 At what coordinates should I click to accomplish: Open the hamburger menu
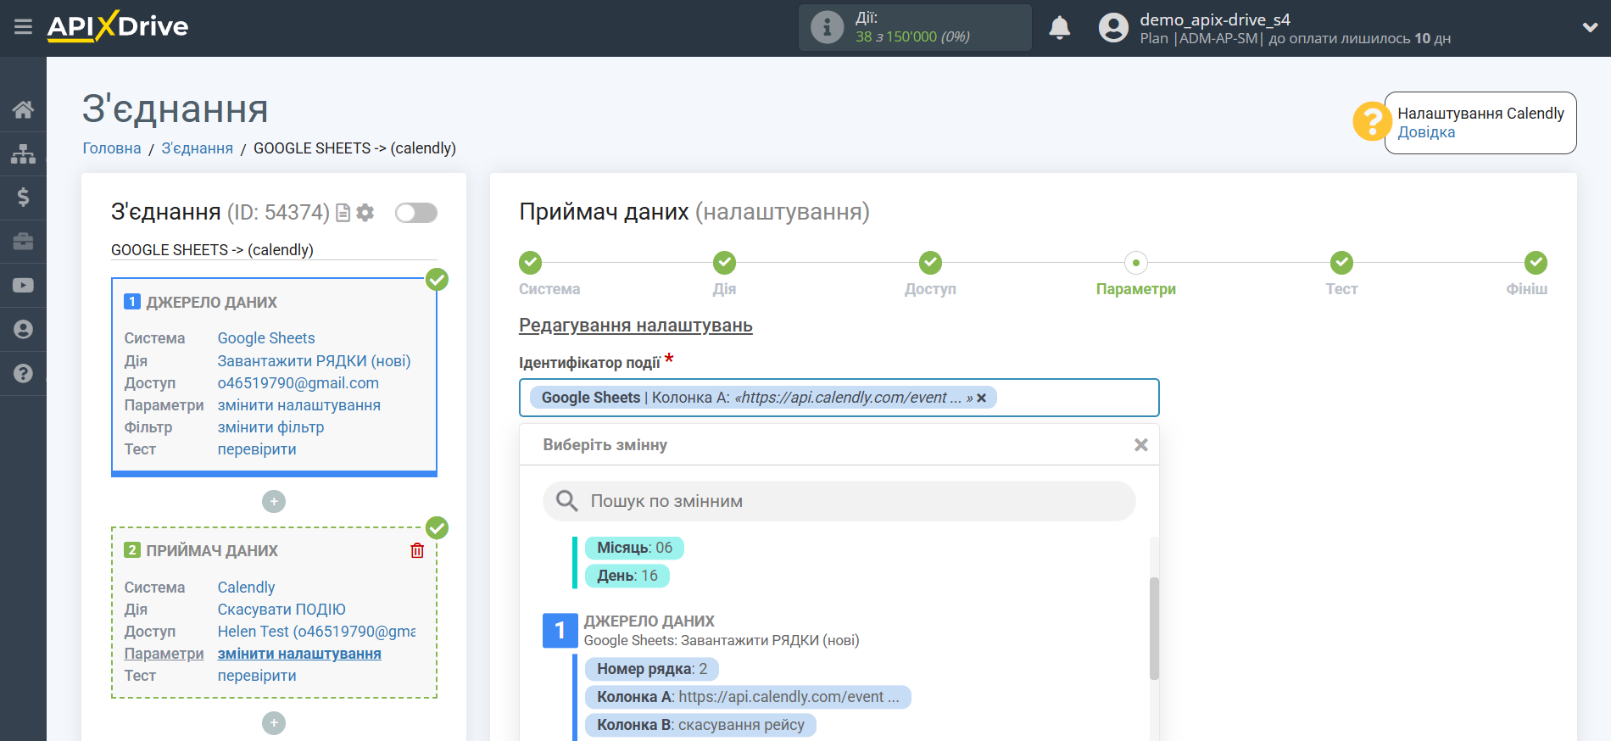tap(23, 27)
